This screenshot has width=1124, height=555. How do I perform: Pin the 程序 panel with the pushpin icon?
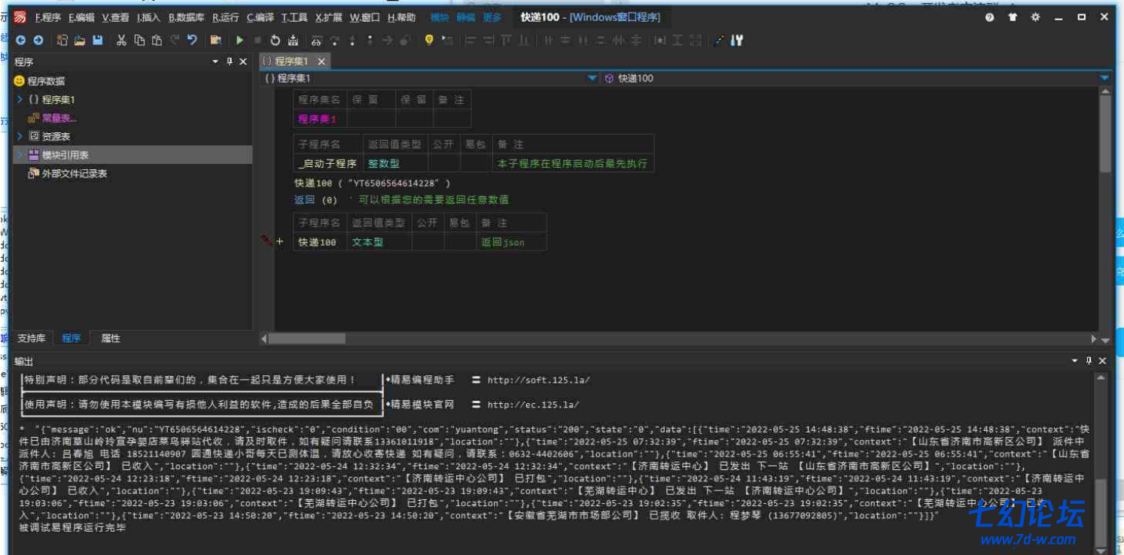(230, 62)
